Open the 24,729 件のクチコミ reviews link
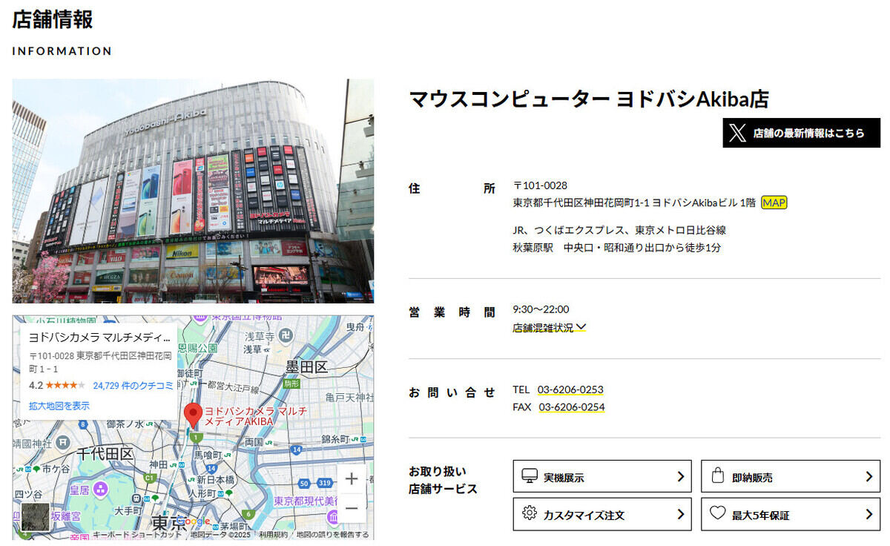Screen dimensions: 890x546 pos(133,386)
